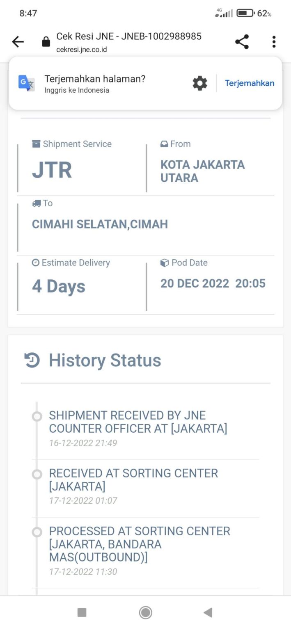Select the first timeline dot for shipment received
Image resolution: width=291 pixels, height=630 pixels.
[x=37, y=416]
